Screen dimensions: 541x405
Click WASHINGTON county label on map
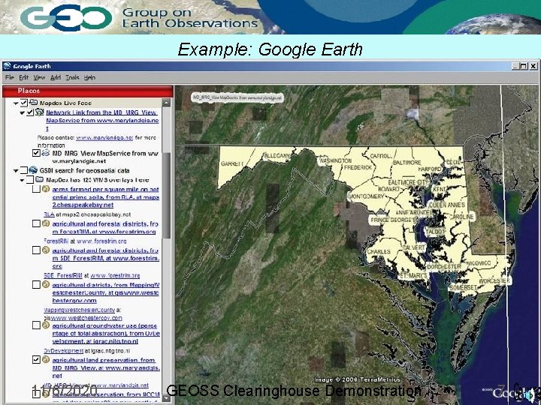336,160
